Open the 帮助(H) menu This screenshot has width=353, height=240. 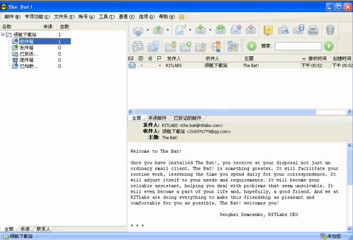point(167,16)
